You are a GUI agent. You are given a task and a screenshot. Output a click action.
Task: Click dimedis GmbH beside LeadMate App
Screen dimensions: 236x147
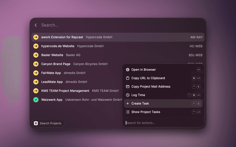click(76, 82)
